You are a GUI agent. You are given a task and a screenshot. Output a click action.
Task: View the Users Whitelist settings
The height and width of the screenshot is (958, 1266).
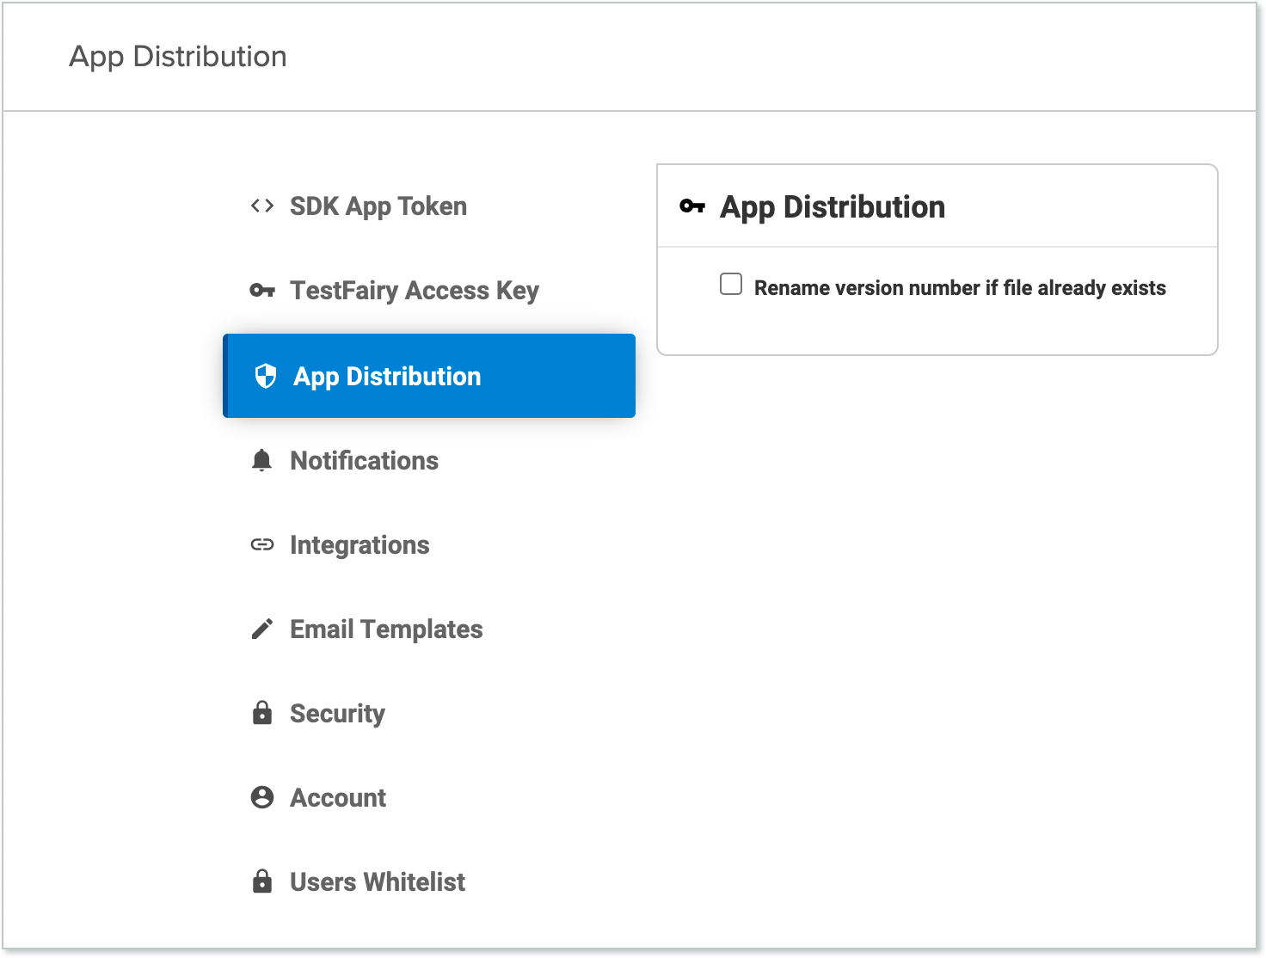pyautogui.click(x=377, y=881)
